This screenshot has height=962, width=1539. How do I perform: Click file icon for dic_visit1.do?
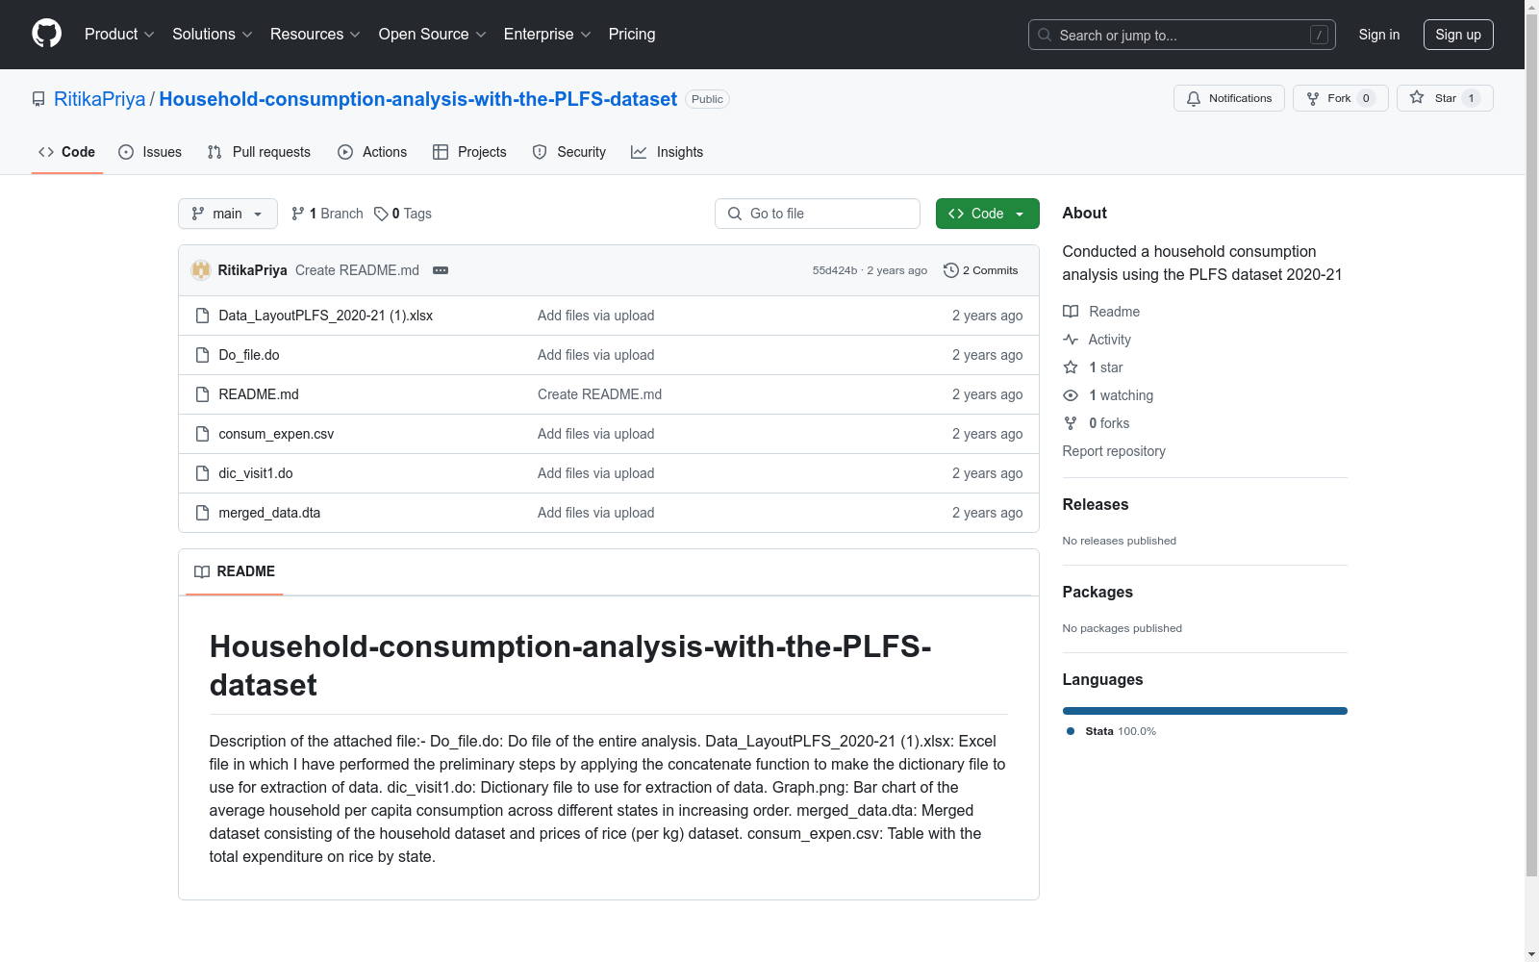tap(202, 473)
